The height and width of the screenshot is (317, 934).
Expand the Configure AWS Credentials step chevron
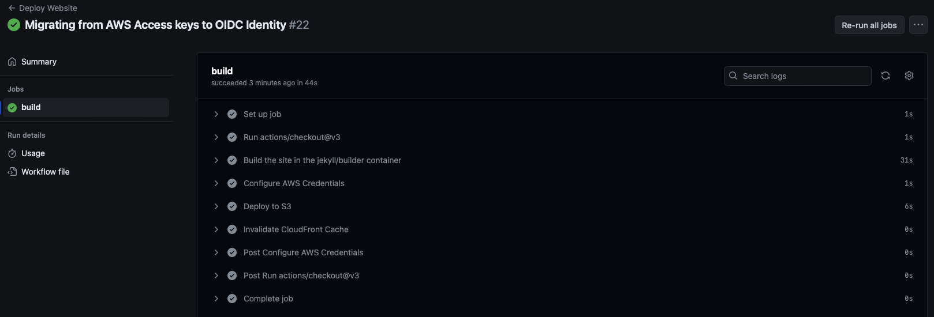click(x=216, y=183)
